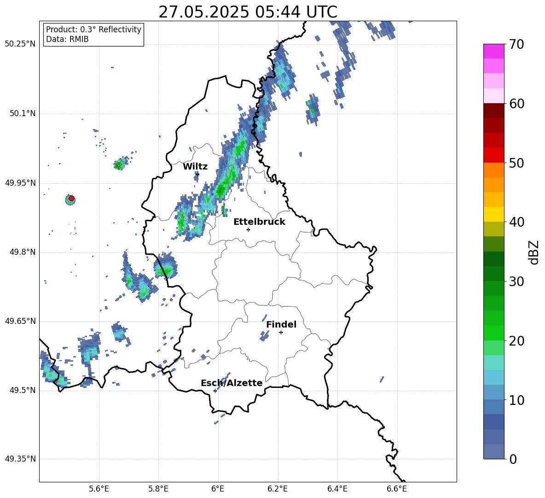Click the 49.65°N latitude label
The image size is (545, 498).
(x=20, y=321)
